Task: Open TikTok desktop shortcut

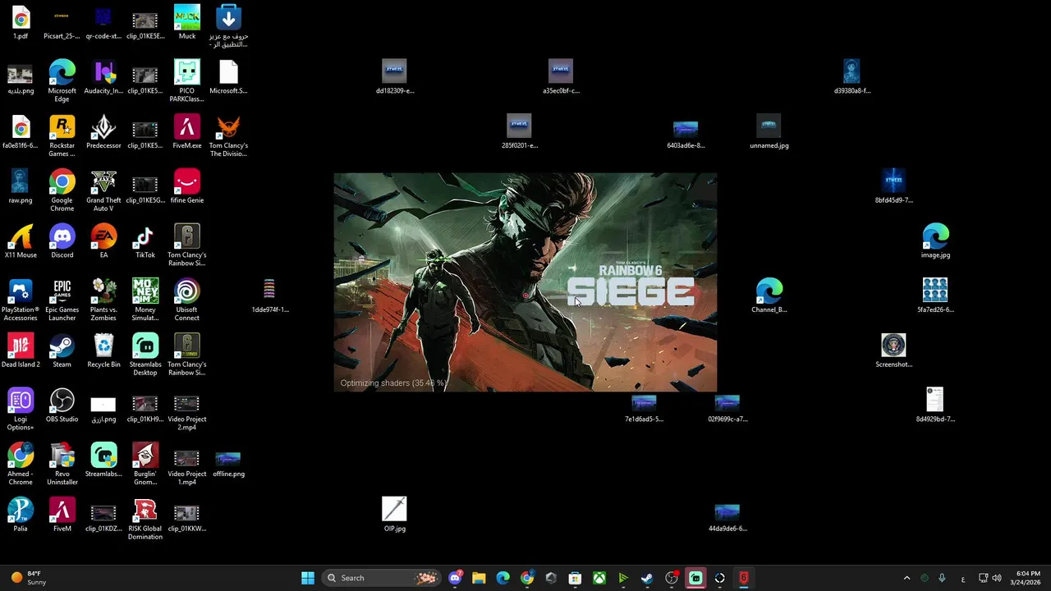Action: point(145,241)
